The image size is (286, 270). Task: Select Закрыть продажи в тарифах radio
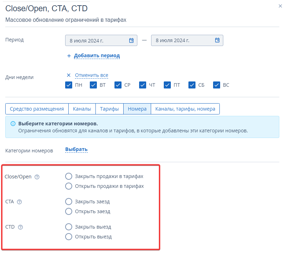tap(69, 176)
